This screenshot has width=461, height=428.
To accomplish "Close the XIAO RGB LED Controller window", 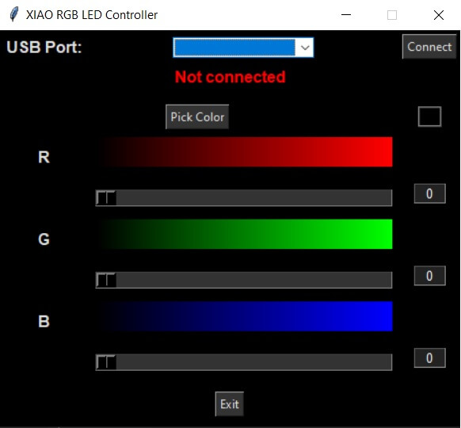I will click(x=438, y=15).
